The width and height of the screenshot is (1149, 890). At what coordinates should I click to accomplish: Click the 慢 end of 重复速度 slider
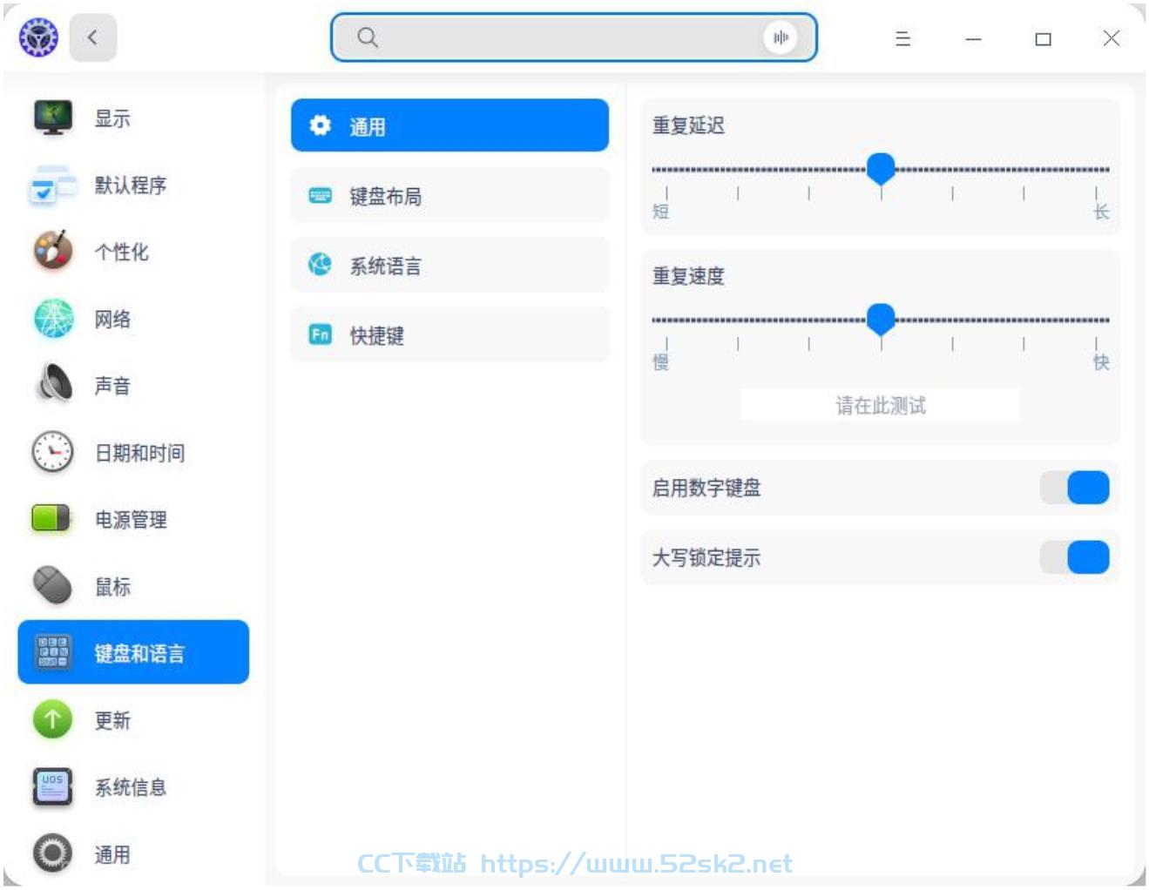(x=661, y=362)
